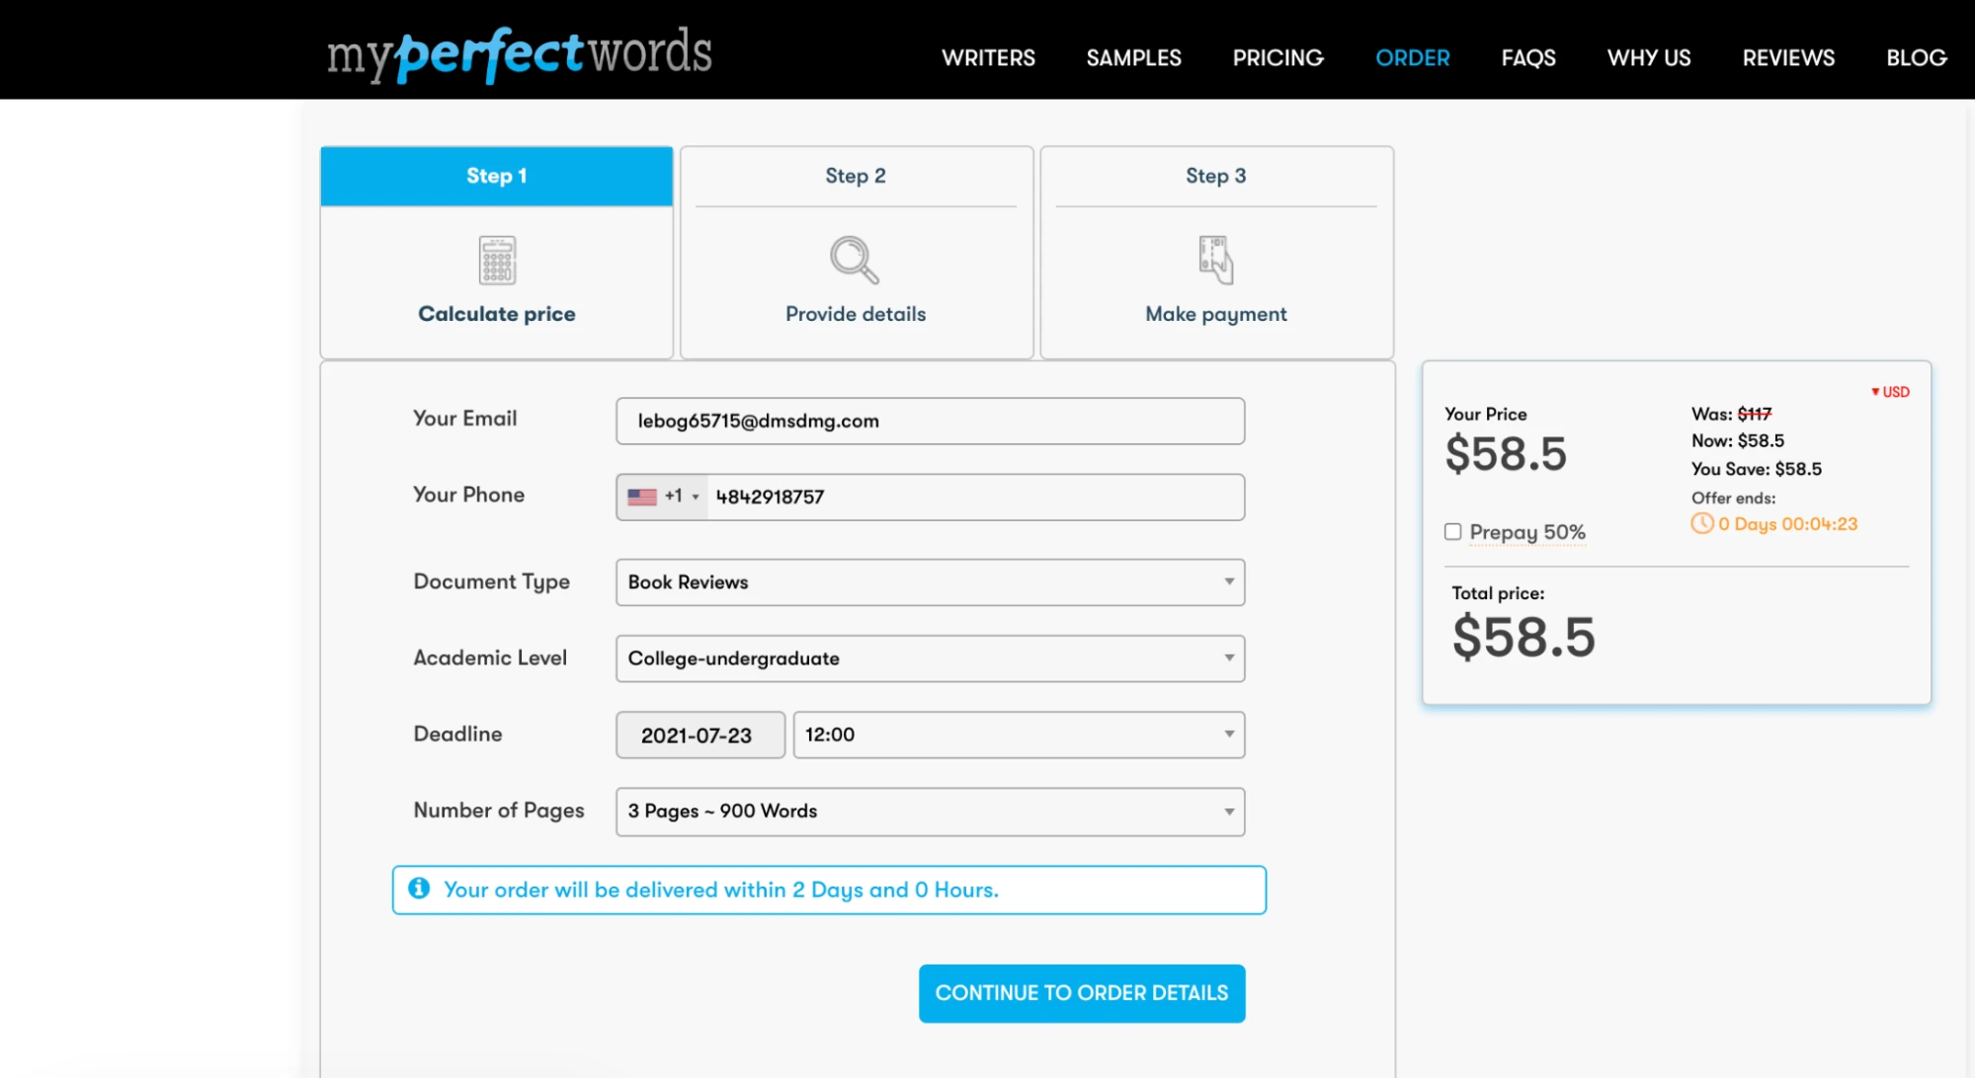The width and height of the screenshot is (1975, 1079).
Task: Click CONTINUE TO ORDER DETAILS
Action: click(x=1081, y=993)
